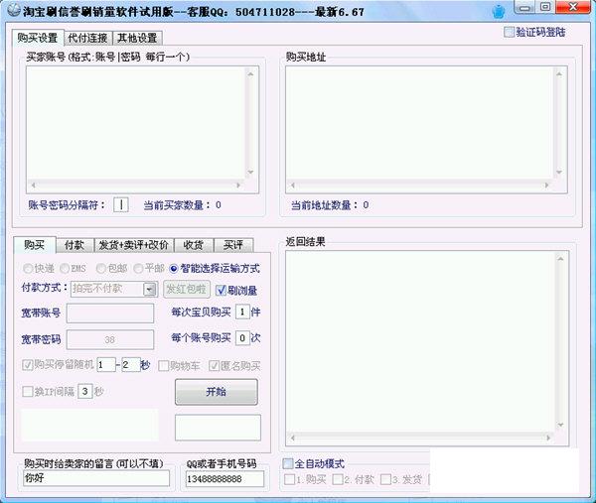Enable the 购物车 checkbox
The width and height of the screenshot is (596, 503).
[164, 365]
